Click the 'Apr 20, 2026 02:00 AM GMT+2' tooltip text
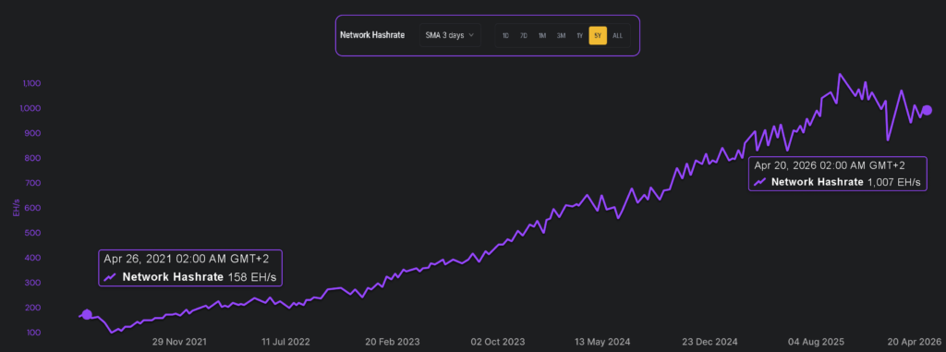The image size is (946, 352). pos(830,165)
